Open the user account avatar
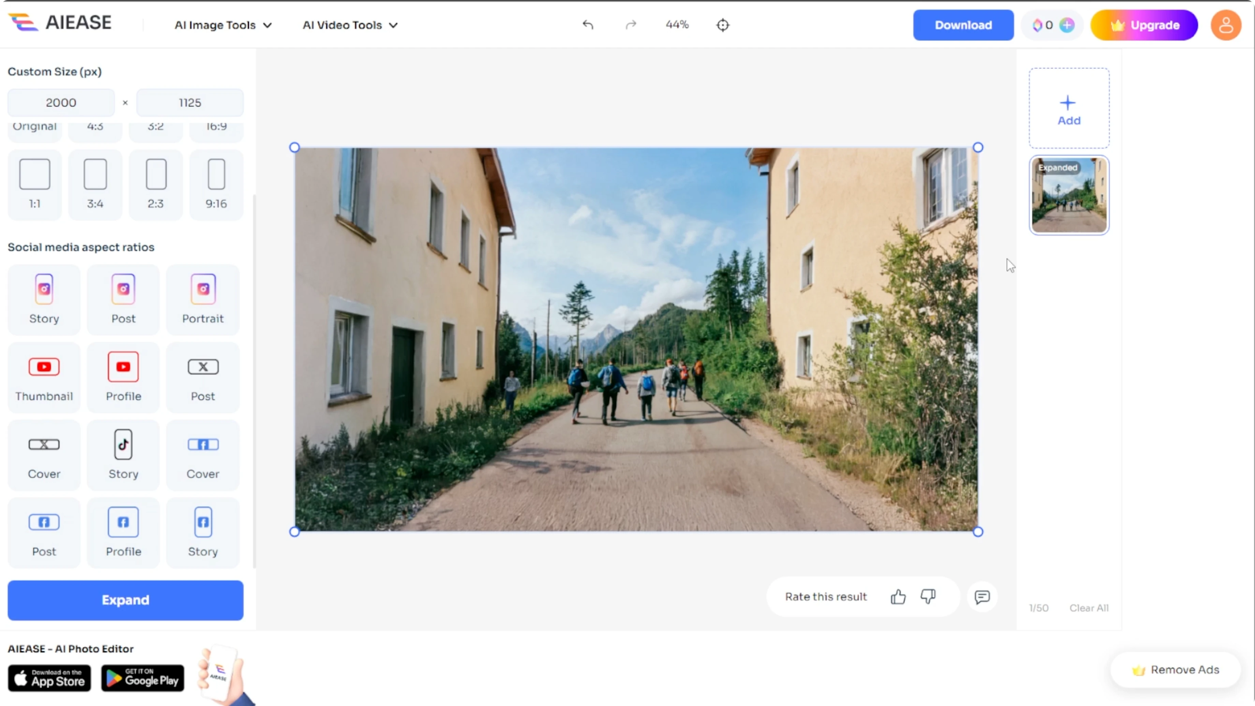Viewport: 1255px width, 706px height. point(1226,25)
